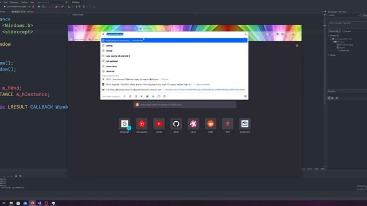367x206 pixels.
Task: Click the Git commit message field
Action: (348, 25)
